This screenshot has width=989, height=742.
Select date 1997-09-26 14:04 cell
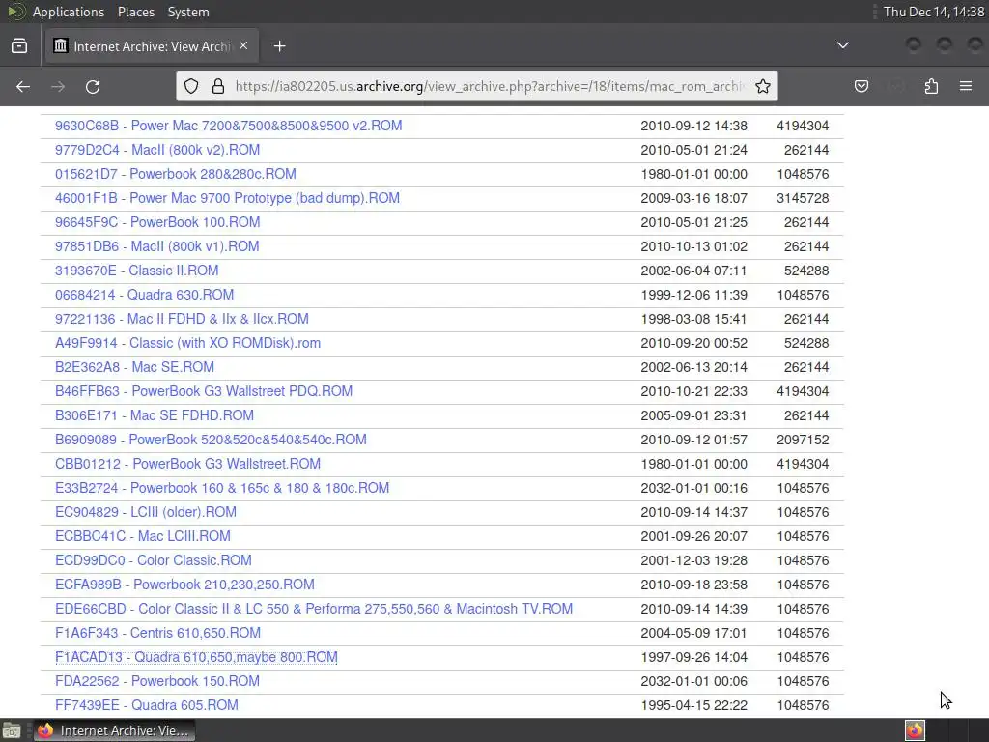(x=693, y=657)
